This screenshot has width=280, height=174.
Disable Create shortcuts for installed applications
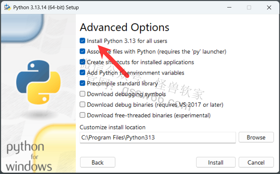(x=82, y=62)
